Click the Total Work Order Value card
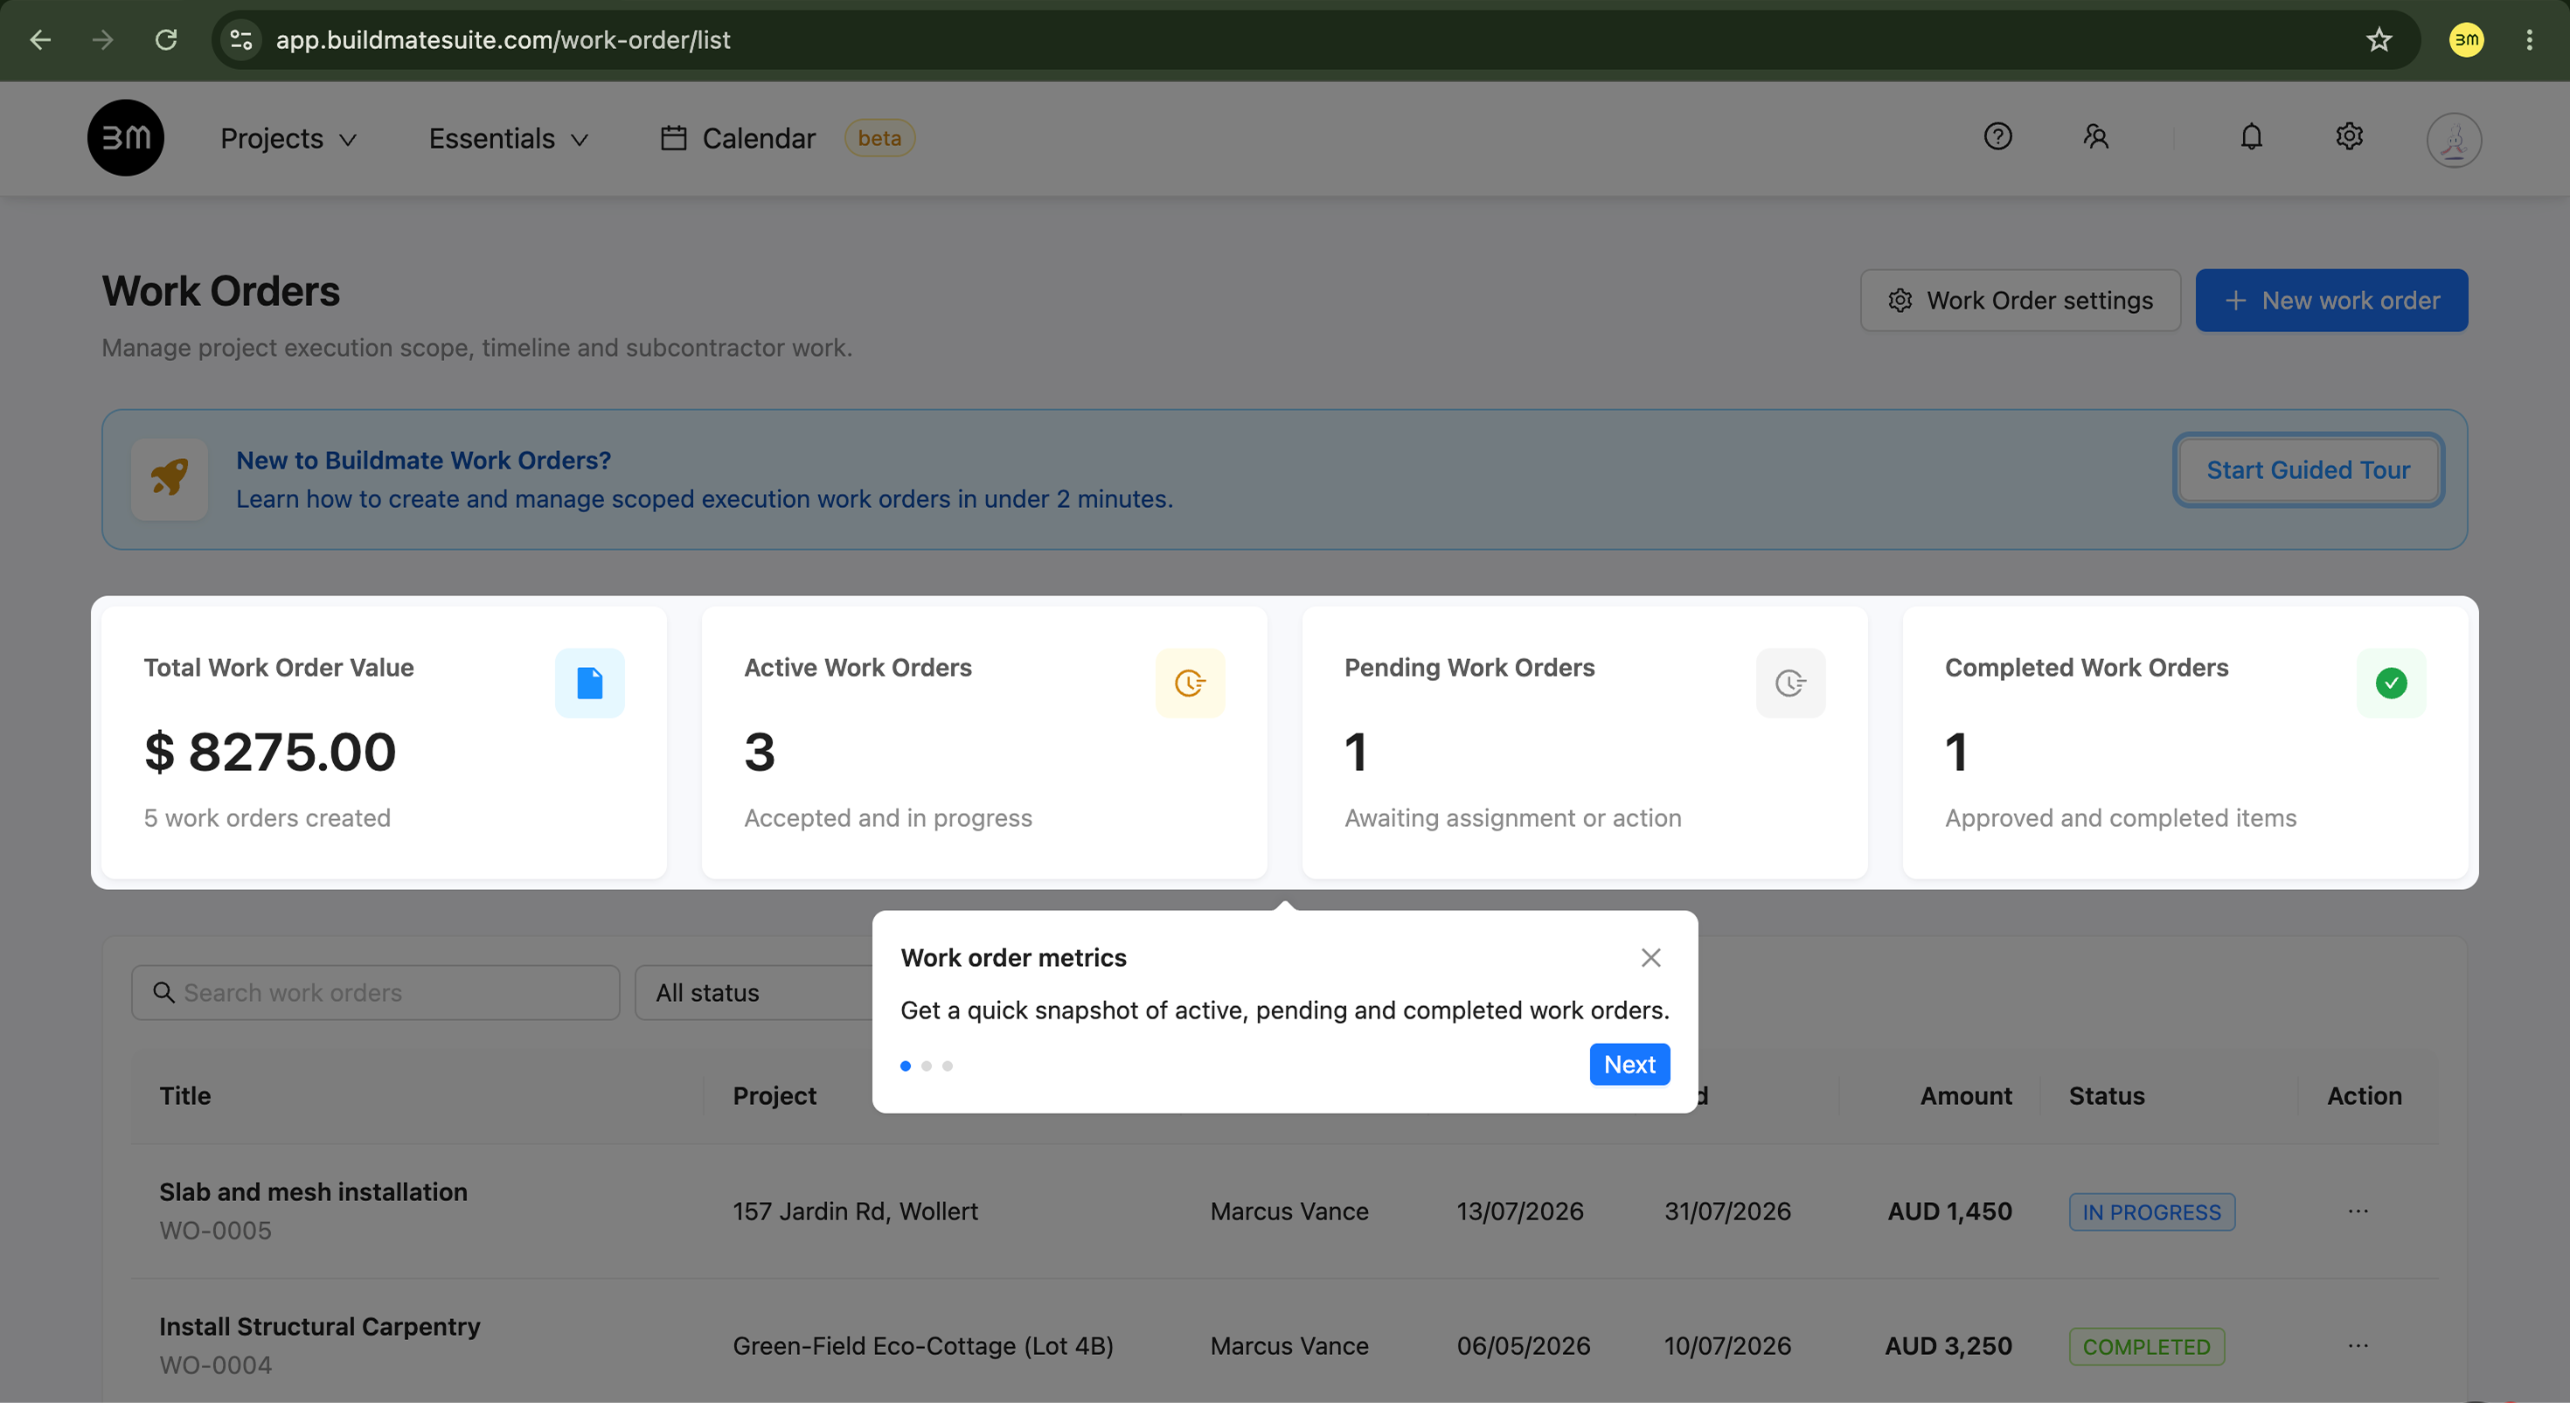The height and width of the screenshot is (1403, 2570). [x=384, y=742]
